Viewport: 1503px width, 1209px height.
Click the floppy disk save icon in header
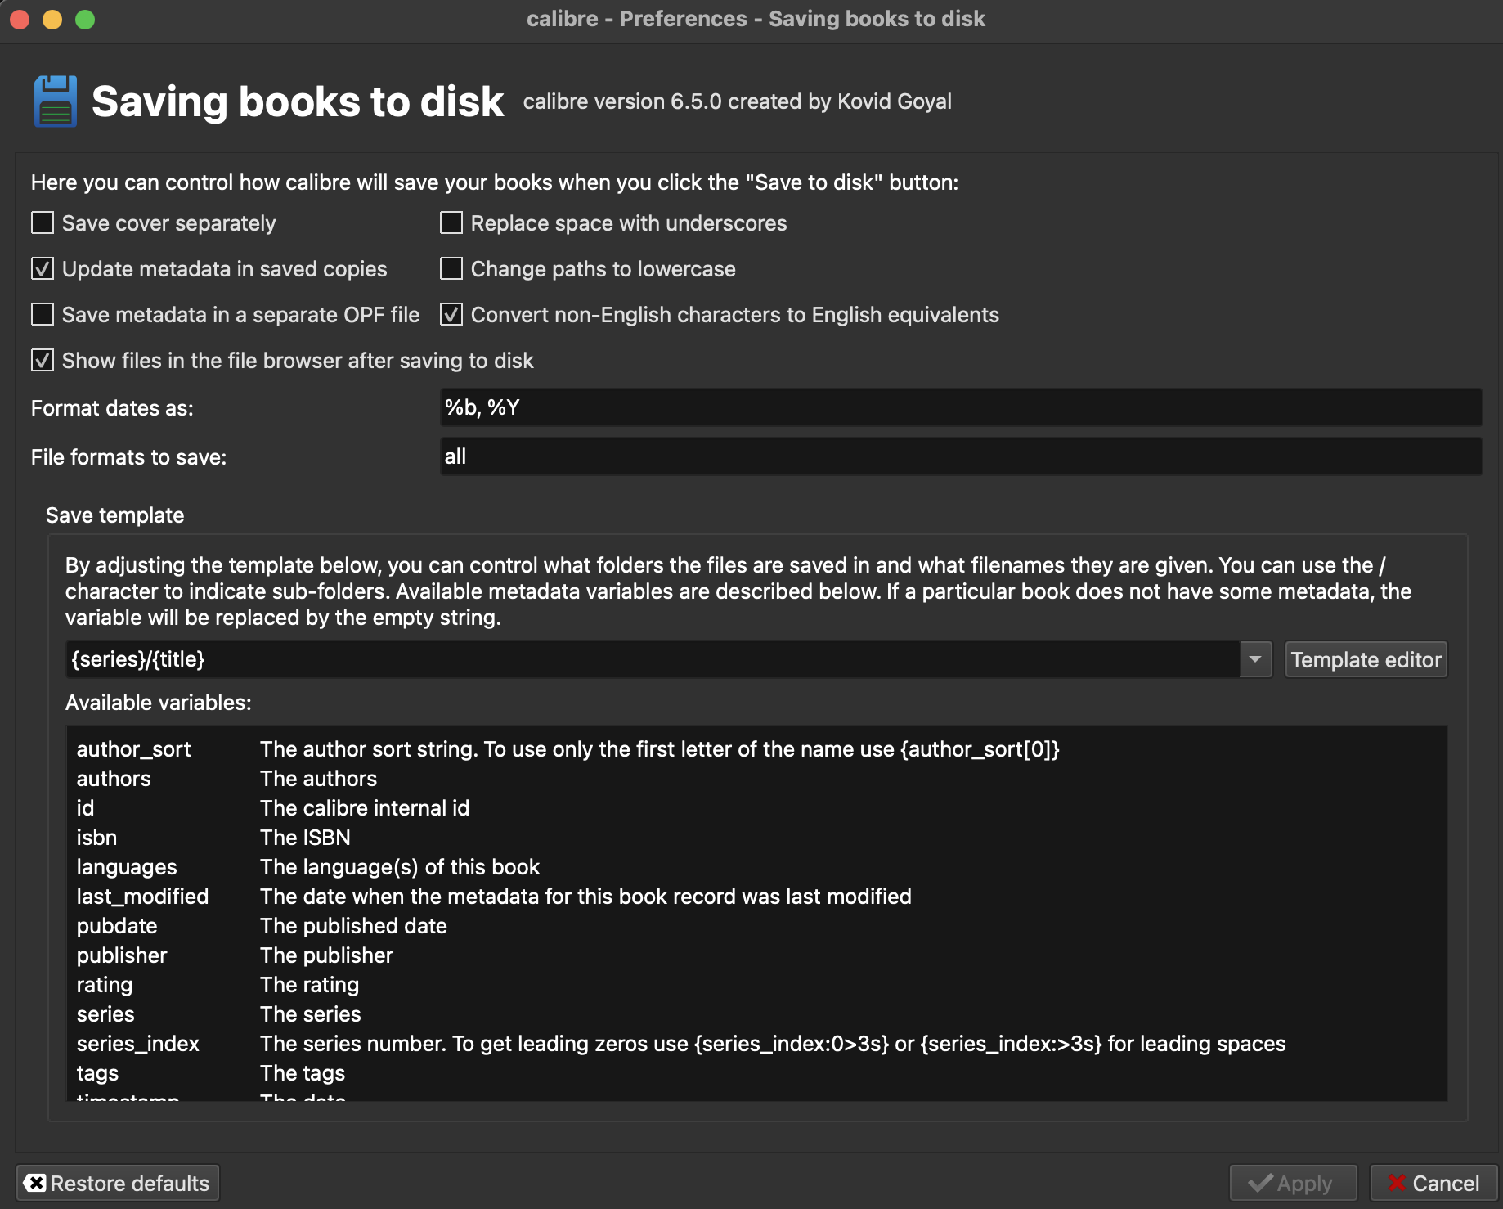56,101
